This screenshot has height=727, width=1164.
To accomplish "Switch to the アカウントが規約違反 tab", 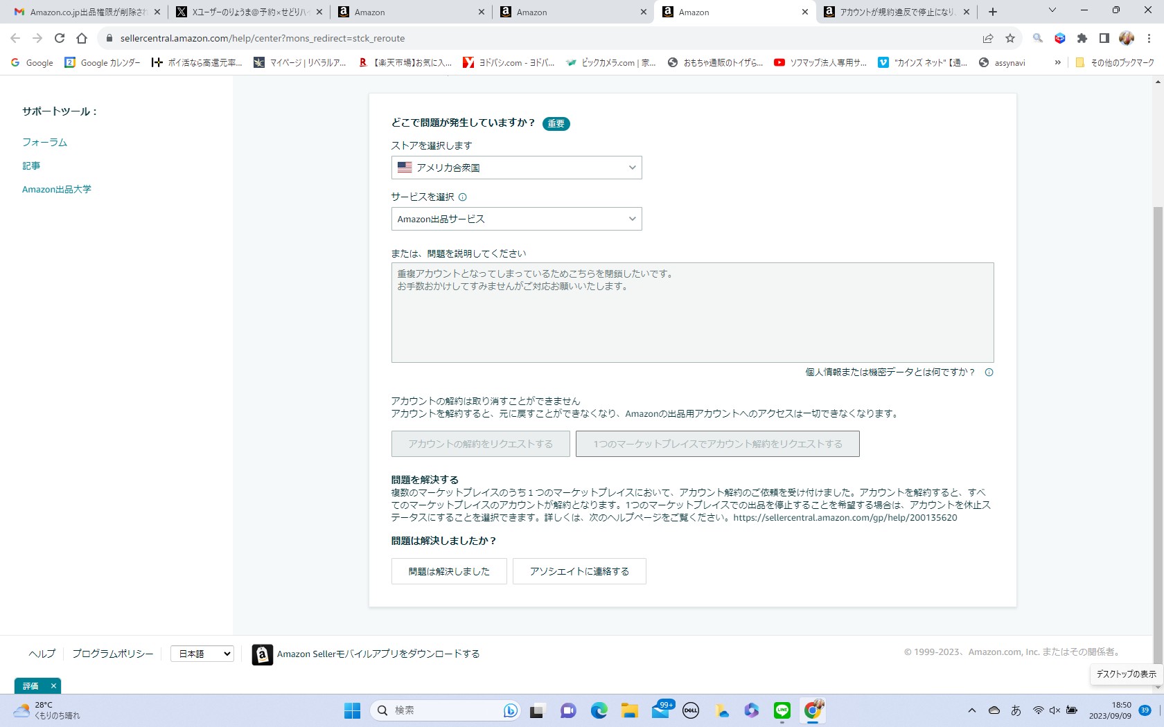I will click(x=897, y=12).
